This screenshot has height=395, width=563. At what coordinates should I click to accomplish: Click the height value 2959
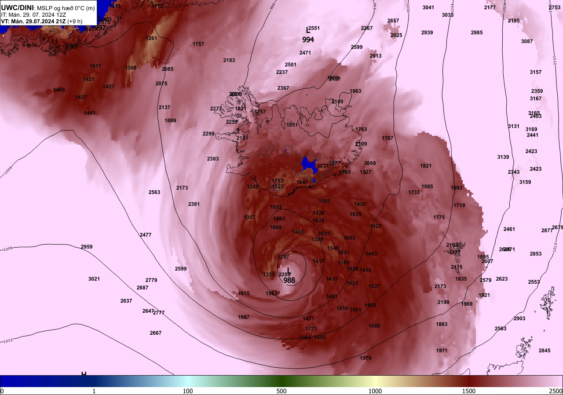coord(87,247)
